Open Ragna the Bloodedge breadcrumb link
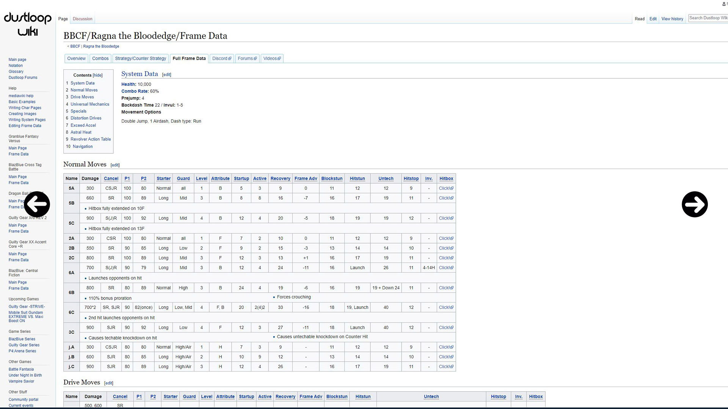The height and width of the screenshot is (409, 728). (101, 46)
